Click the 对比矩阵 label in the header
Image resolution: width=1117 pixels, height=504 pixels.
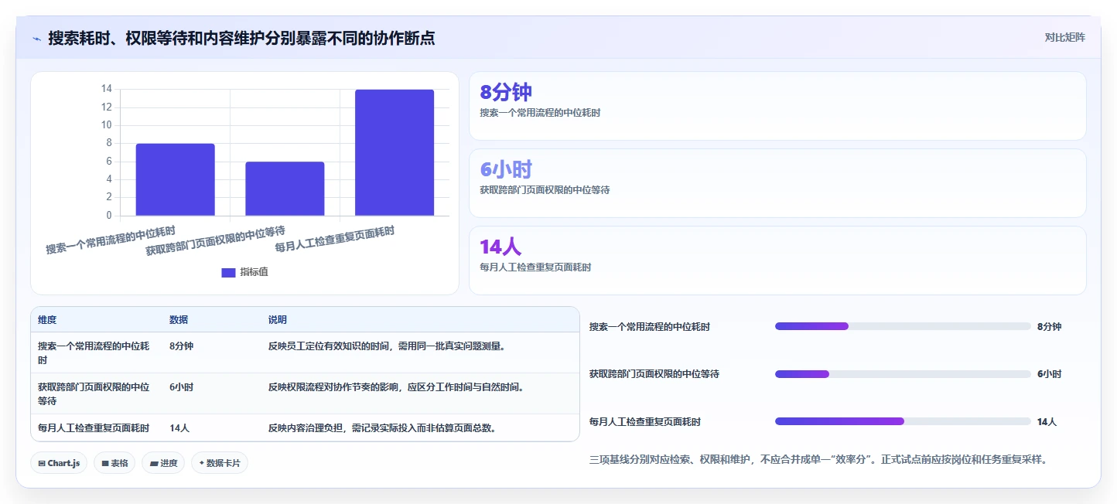click(x=1064, y=37)
